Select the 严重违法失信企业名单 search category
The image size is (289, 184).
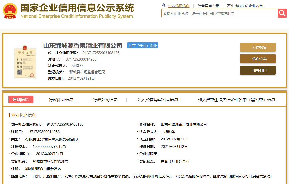[245, 6]
